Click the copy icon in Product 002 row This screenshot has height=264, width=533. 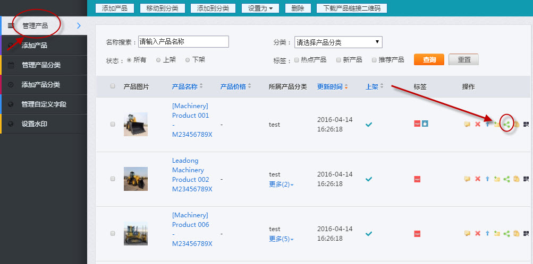pos(516,179)
